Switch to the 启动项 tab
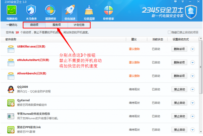203x136 pixels. click(34, 25)
